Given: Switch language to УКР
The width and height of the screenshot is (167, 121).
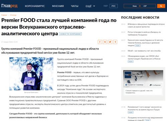Looking at the screenshot, I should (106, 6).
